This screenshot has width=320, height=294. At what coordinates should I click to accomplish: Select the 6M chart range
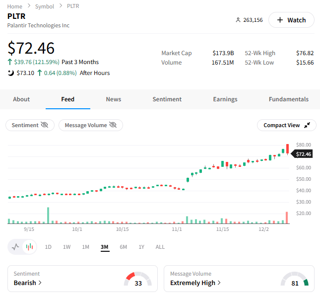(x=123, y=247)
